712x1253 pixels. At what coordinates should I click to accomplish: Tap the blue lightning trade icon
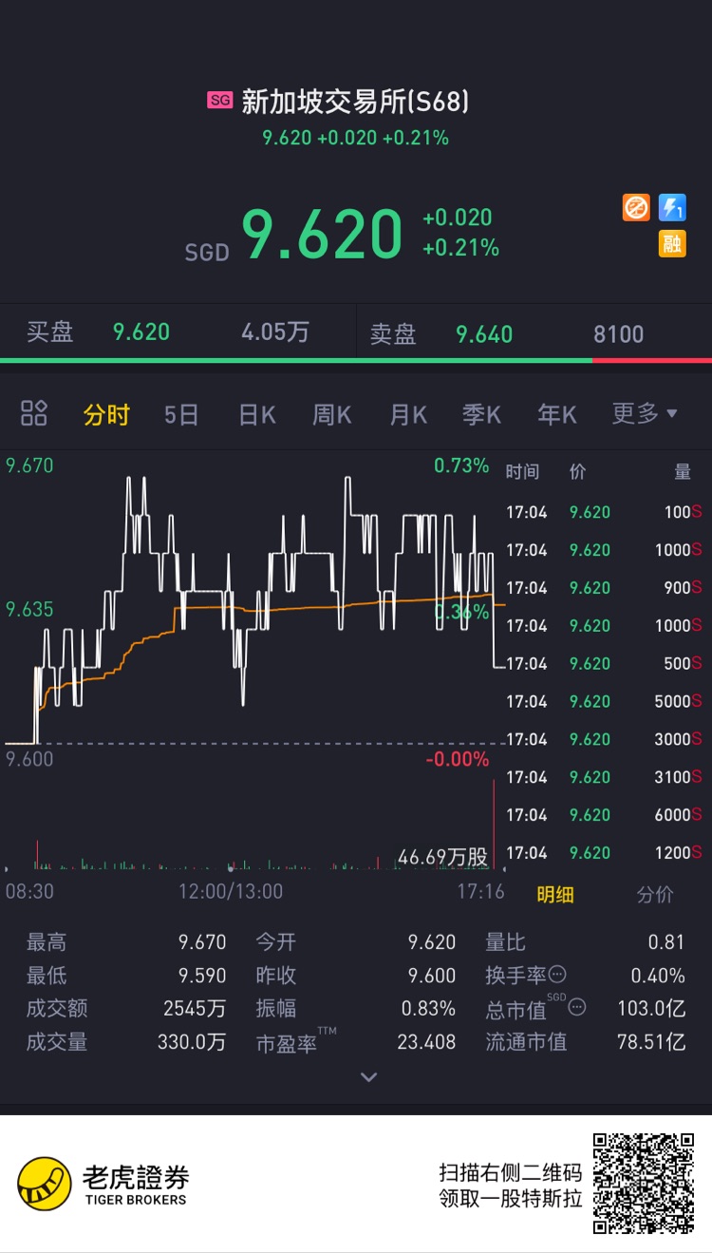coord(672,207)
